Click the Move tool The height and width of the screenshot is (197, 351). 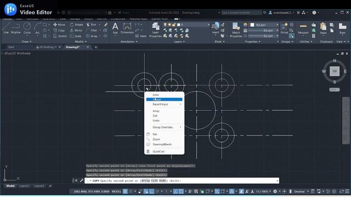click(x=59, y=25)
